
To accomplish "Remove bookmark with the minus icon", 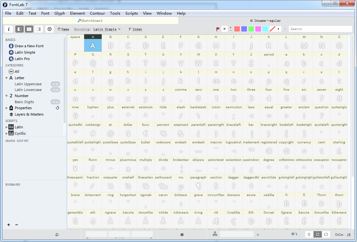I will pos(17,225).
